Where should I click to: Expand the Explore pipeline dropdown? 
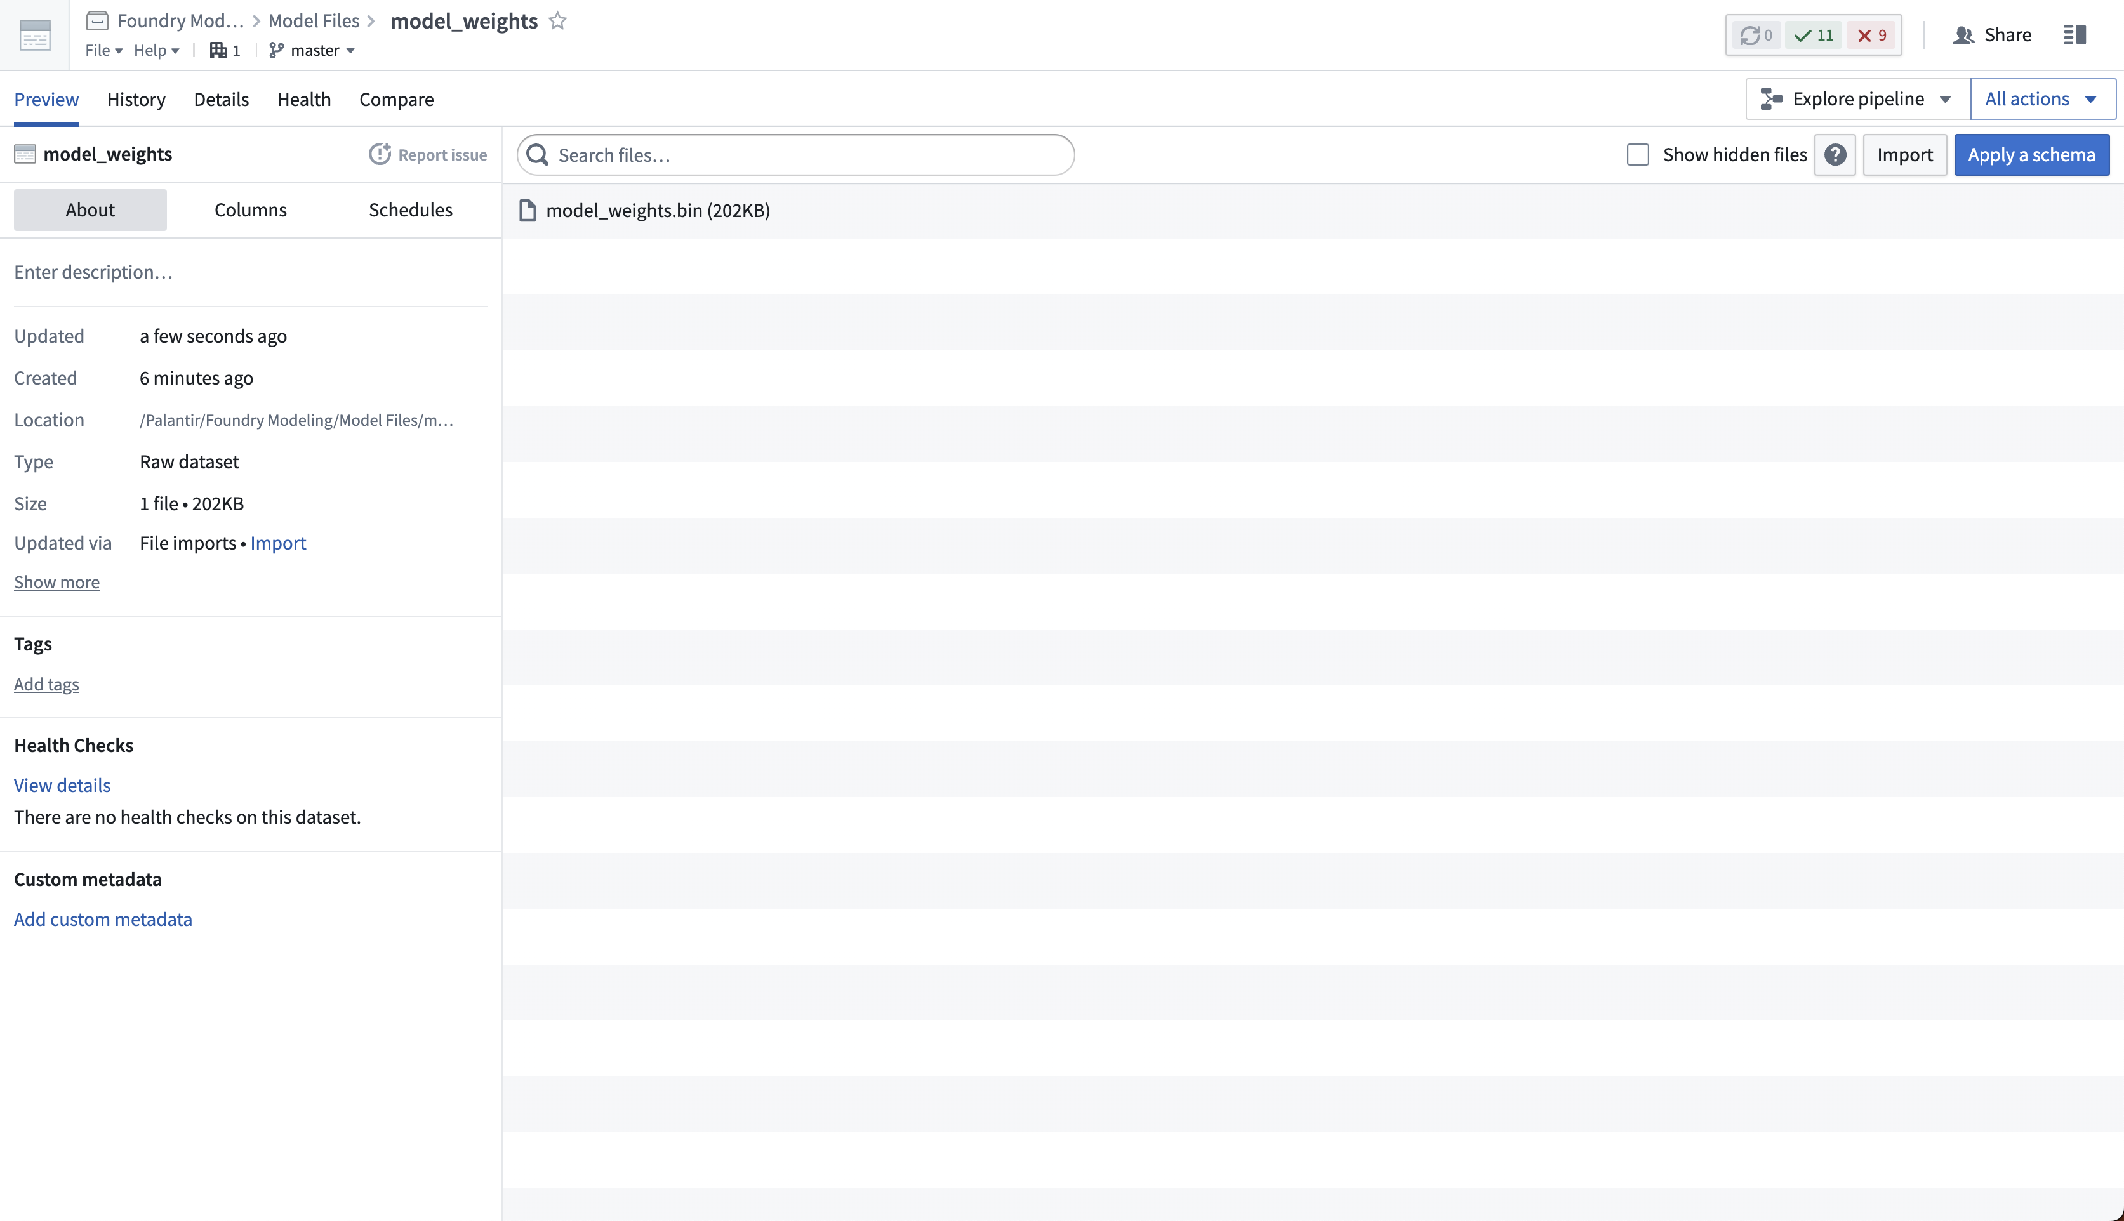[x=1858, y=99]
